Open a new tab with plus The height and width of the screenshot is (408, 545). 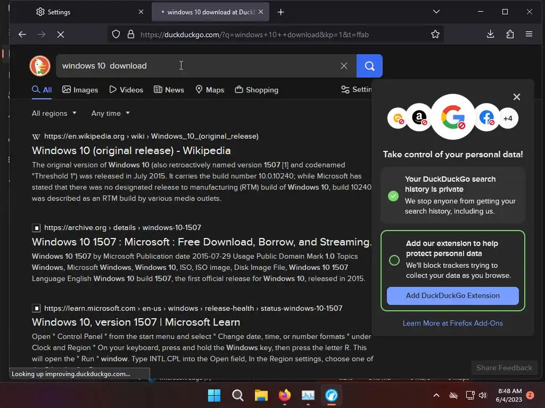coord(281,12)
